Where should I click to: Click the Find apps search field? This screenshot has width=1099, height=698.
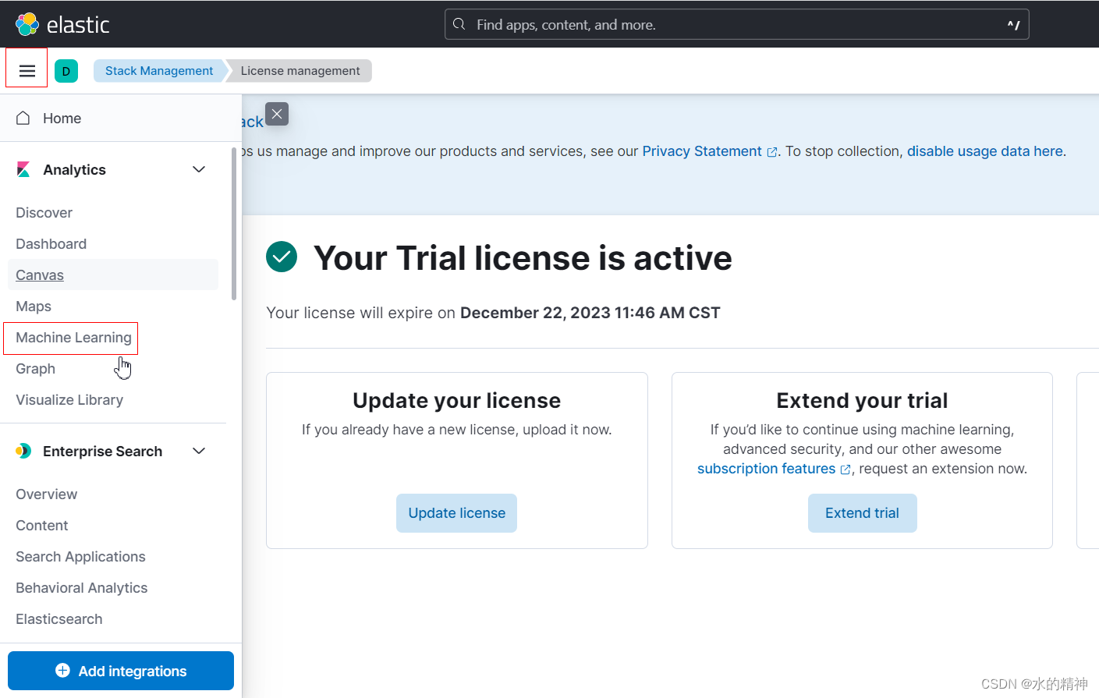coord(702,24)
